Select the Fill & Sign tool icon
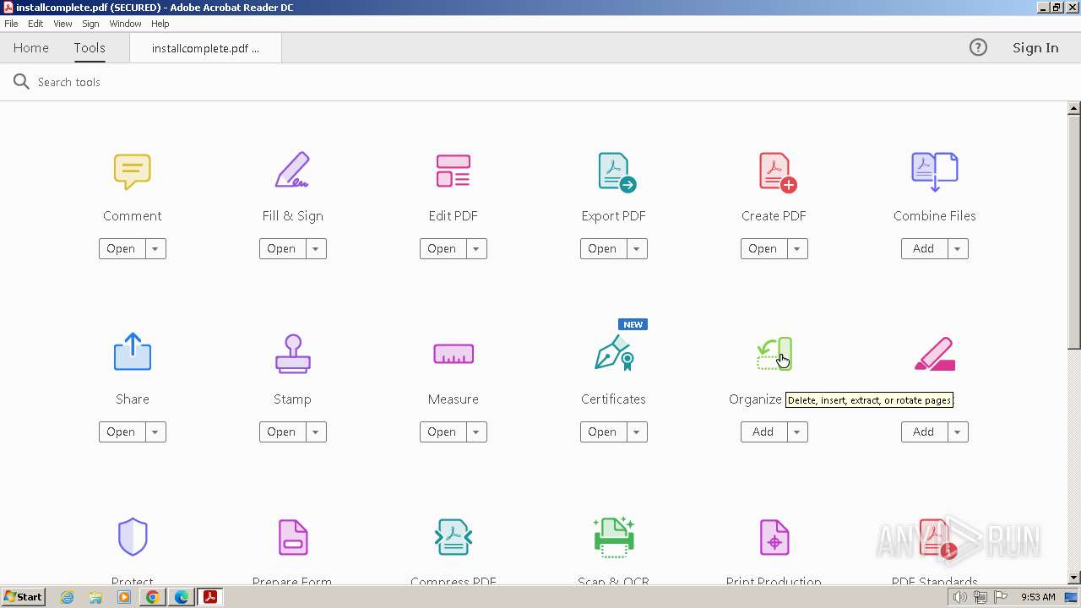The image size is (1081, 608). pos(292,170)
